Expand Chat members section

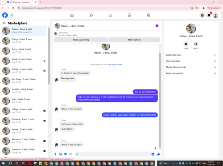[191, 61]
